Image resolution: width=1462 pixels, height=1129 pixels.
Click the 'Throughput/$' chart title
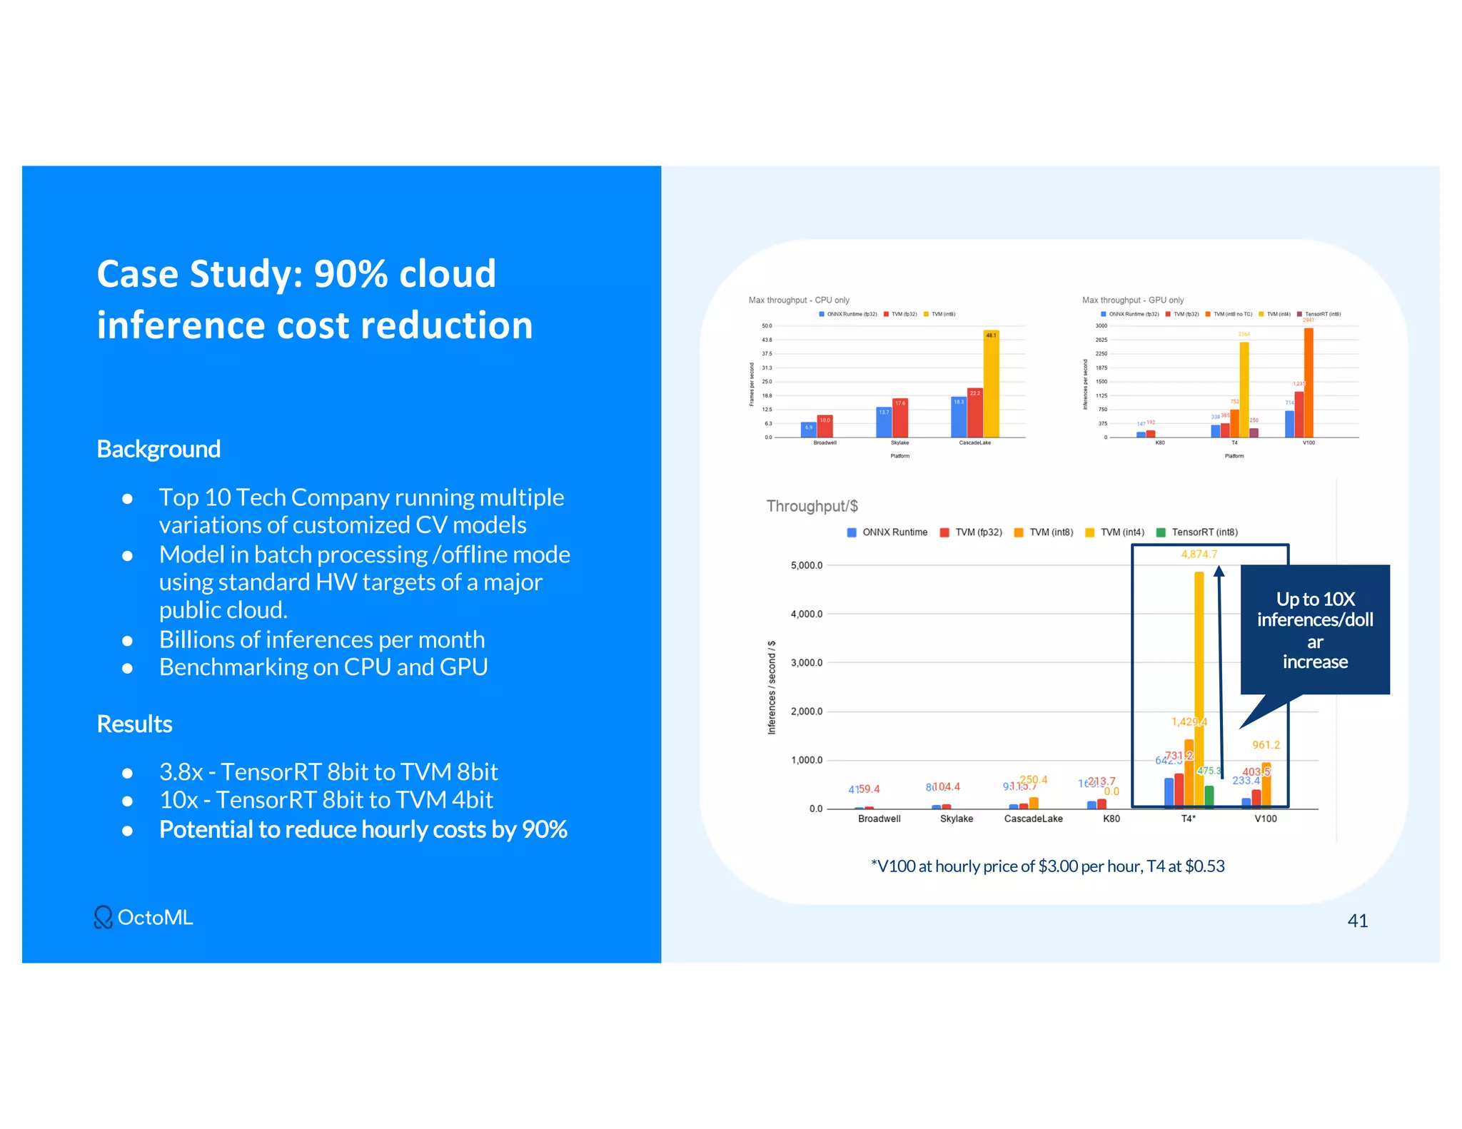(812, 506)
